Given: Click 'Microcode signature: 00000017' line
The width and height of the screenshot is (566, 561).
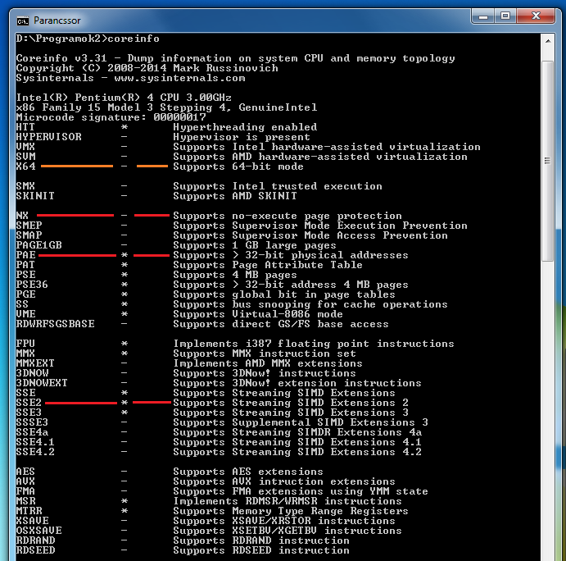Looking at the screenshot, I should click(111, 117).
